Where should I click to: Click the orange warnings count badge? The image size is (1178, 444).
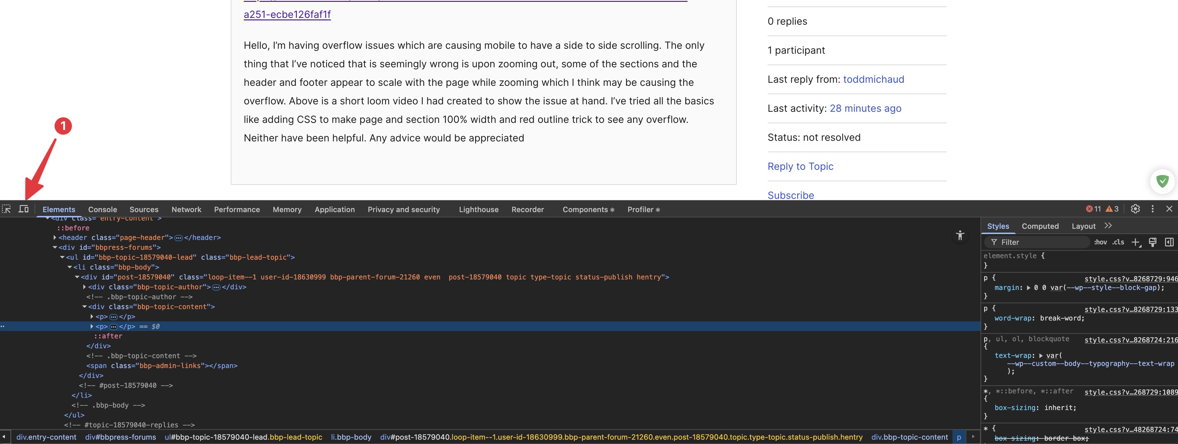(1112, 209)
